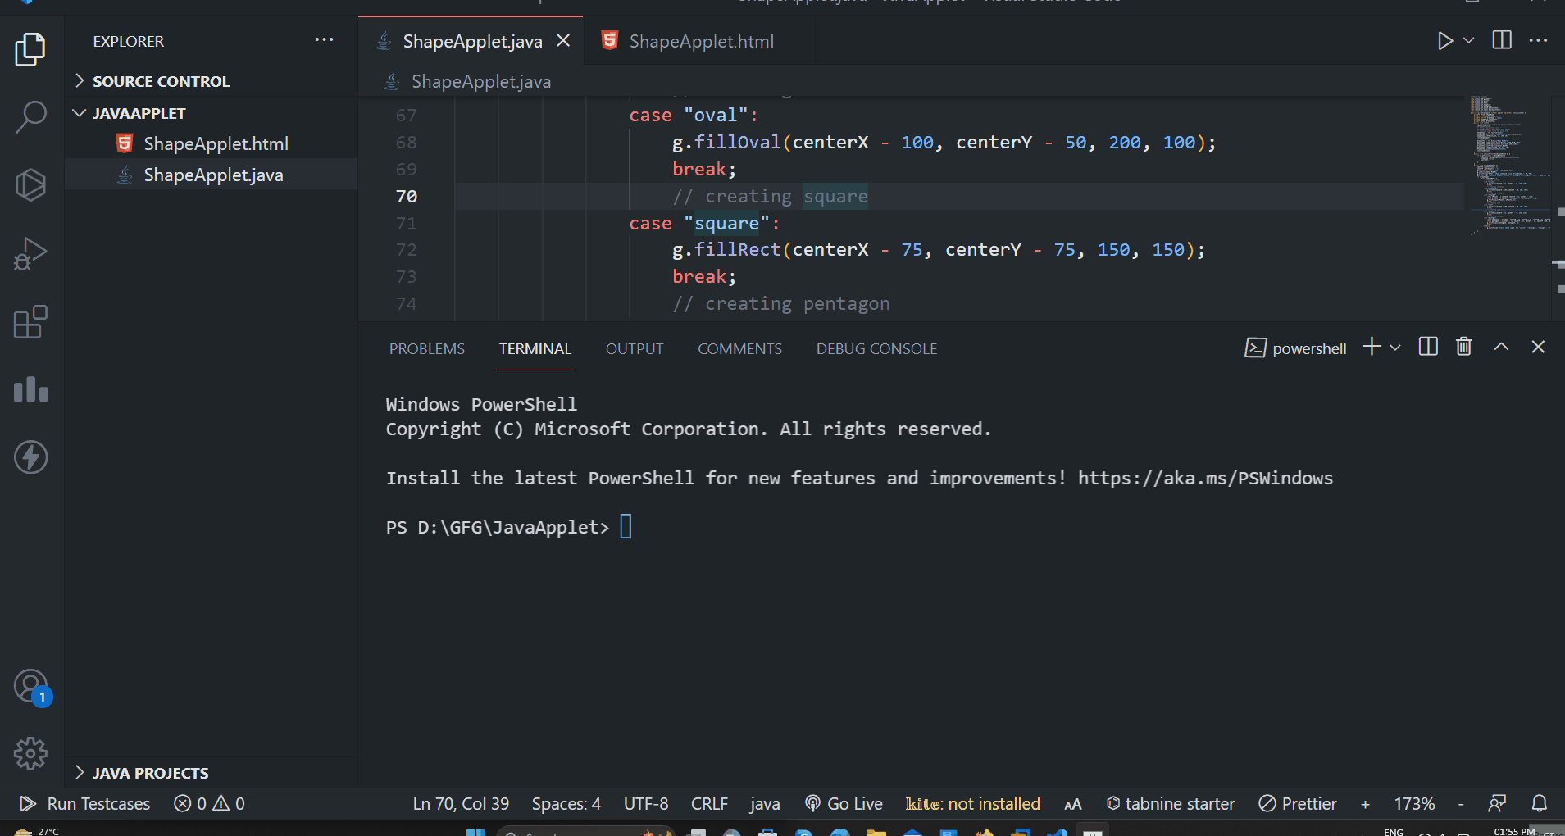This screenshot has height=836, width=1565.
Task: Open the new terminal launch profile dropdown
Action: pyautogui.click(x=1395, y=348)
